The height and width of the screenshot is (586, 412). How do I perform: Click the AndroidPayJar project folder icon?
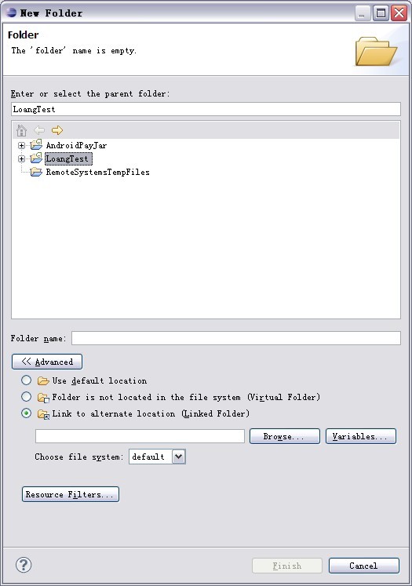pos(36,144)
